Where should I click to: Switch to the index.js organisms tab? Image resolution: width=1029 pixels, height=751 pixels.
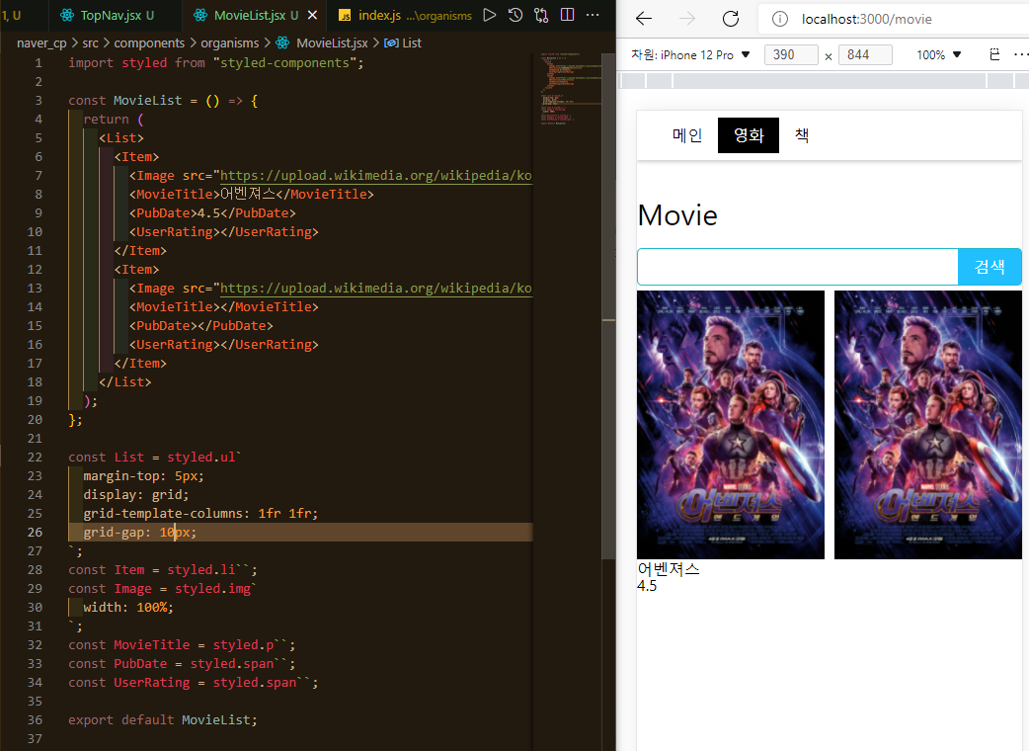[405, 15]
